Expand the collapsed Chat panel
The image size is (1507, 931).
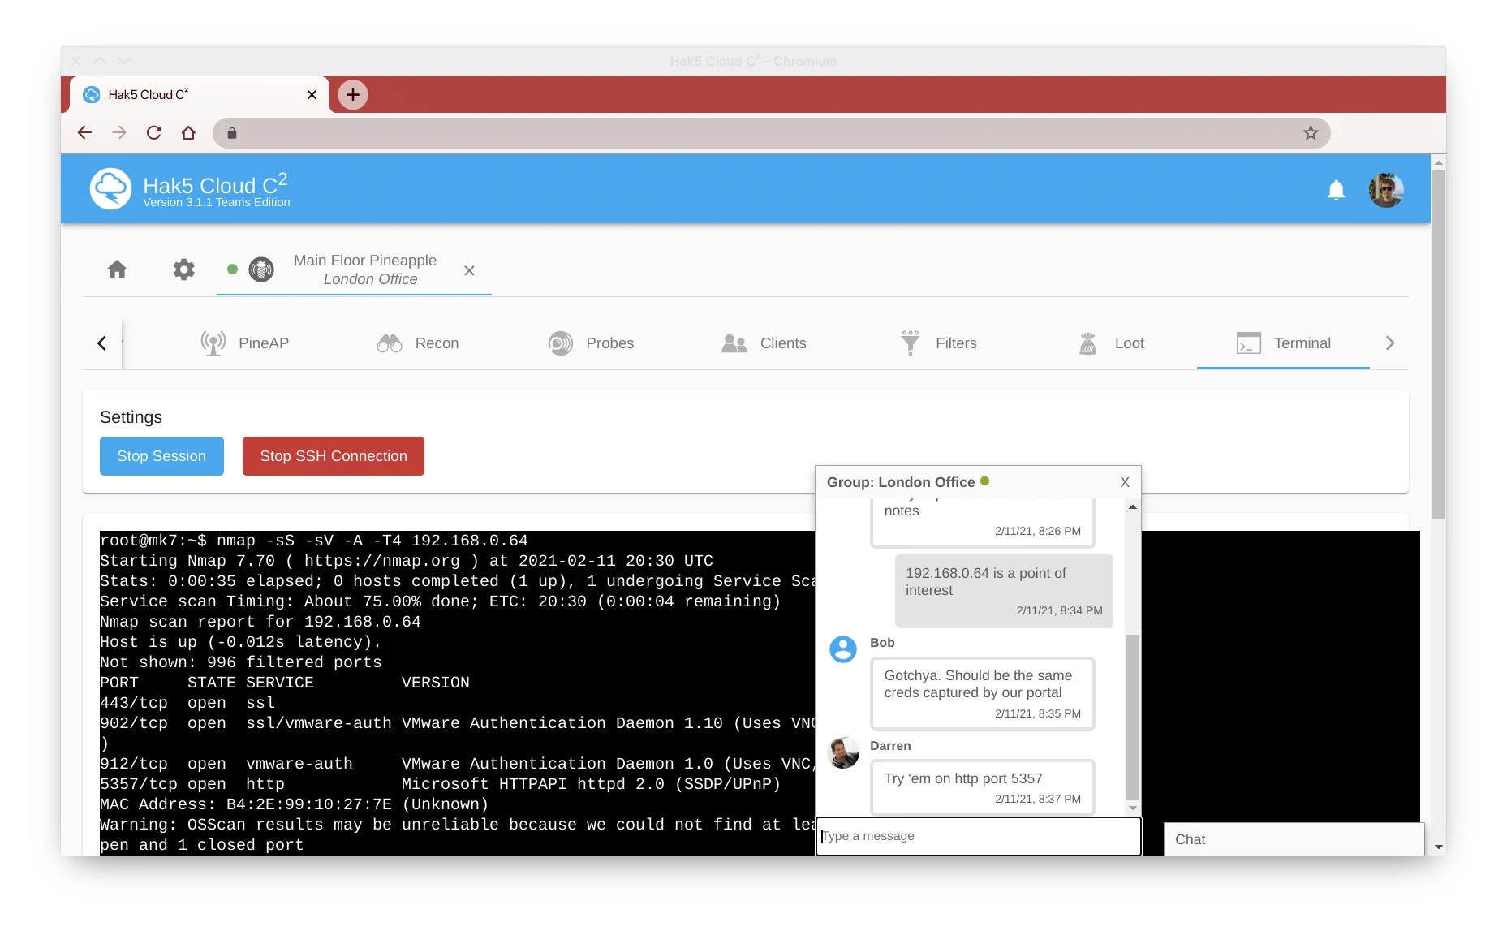pyautogui.click(x=1293, y=839)
